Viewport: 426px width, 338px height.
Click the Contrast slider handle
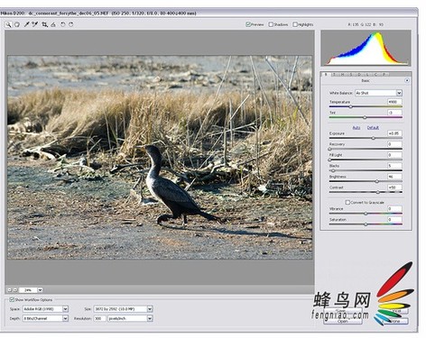click(x=378, y=192)
